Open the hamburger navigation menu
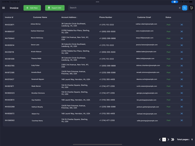195x146 pixels. coord(3,8)
